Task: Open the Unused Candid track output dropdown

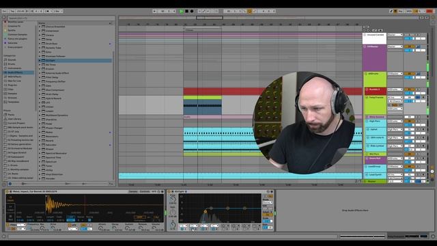Action: coord(395,35)
